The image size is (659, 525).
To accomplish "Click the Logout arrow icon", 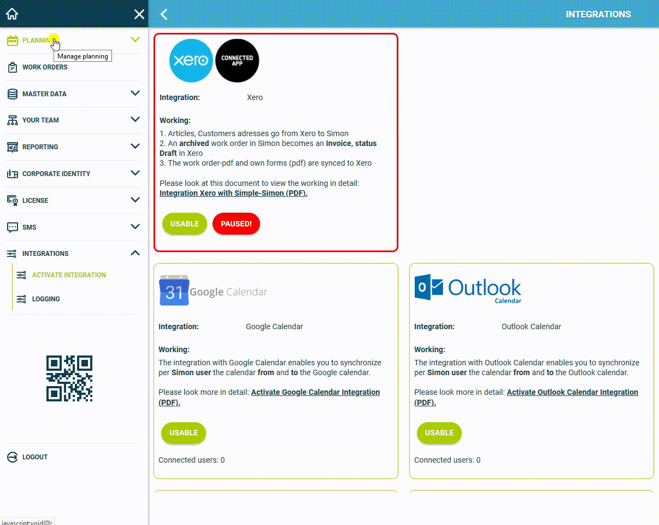I will tap(13, 457).
